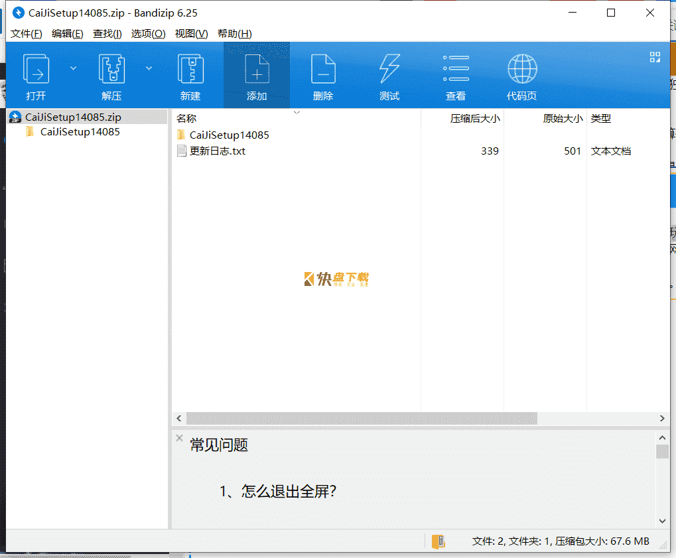Click the Add (添加) toolbar icon
Viewport: 676px width, 558px height.
257,69
